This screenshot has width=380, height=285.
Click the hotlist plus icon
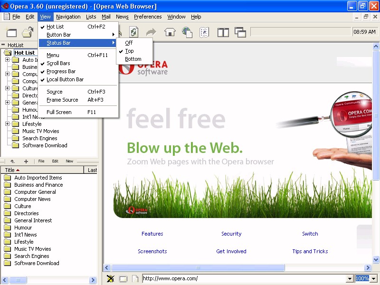click(x=26, y=161)
